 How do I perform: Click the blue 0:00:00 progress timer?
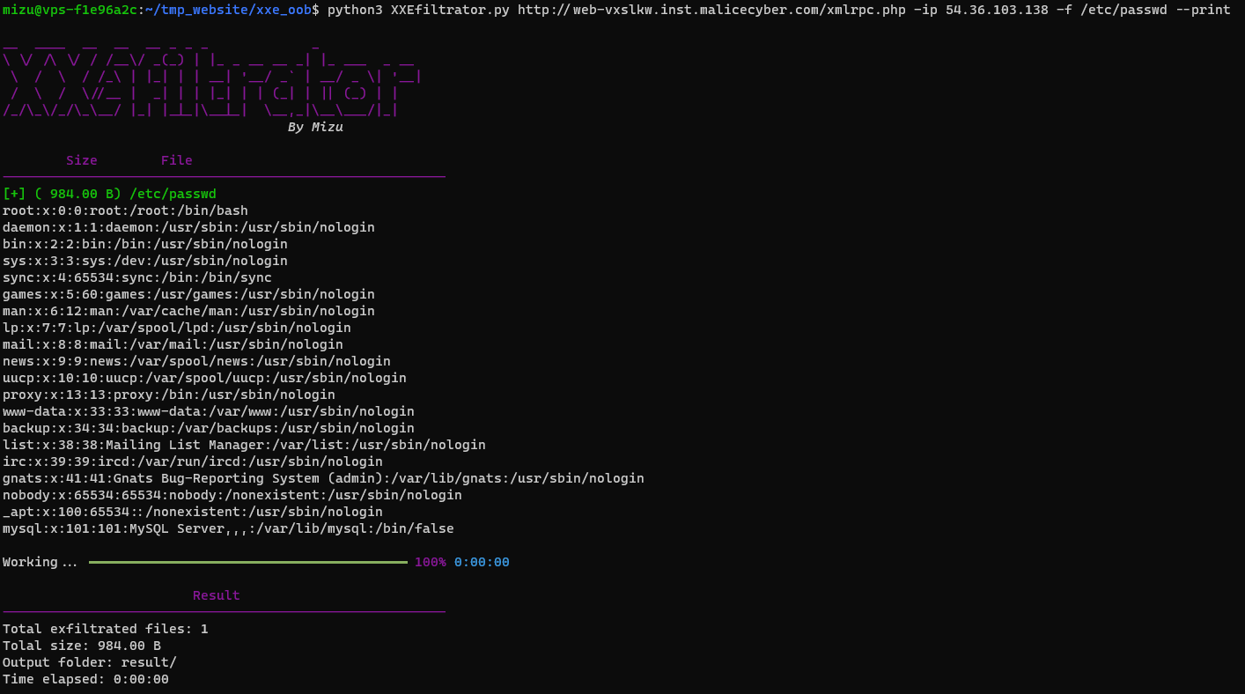[x=482, y=562]
